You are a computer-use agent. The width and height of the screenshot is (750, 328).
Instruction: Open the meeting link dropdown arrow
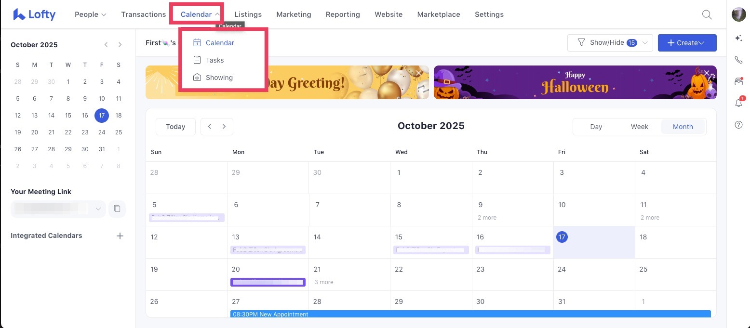click(x=98, y=209)
